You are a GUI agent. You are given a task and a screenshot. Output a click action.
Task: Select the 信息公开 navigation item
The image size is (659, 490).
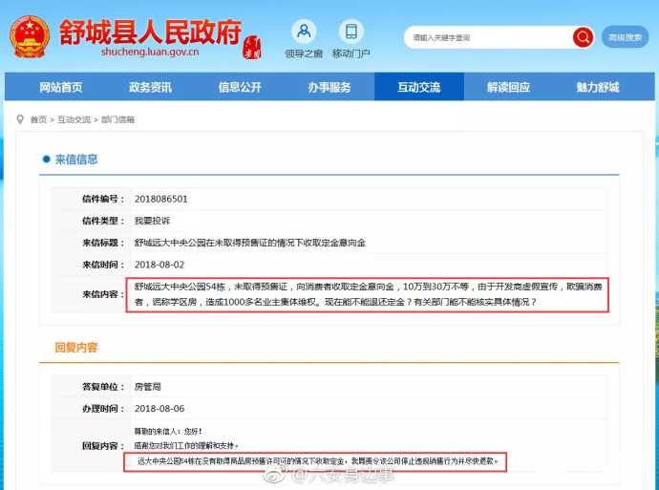click(239, 87)
